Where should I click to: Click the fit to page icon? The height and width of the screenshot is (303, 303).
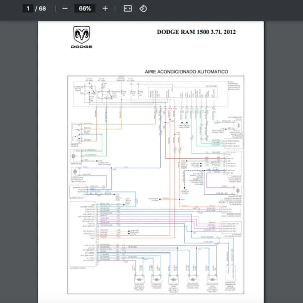[x=128, y=9]
